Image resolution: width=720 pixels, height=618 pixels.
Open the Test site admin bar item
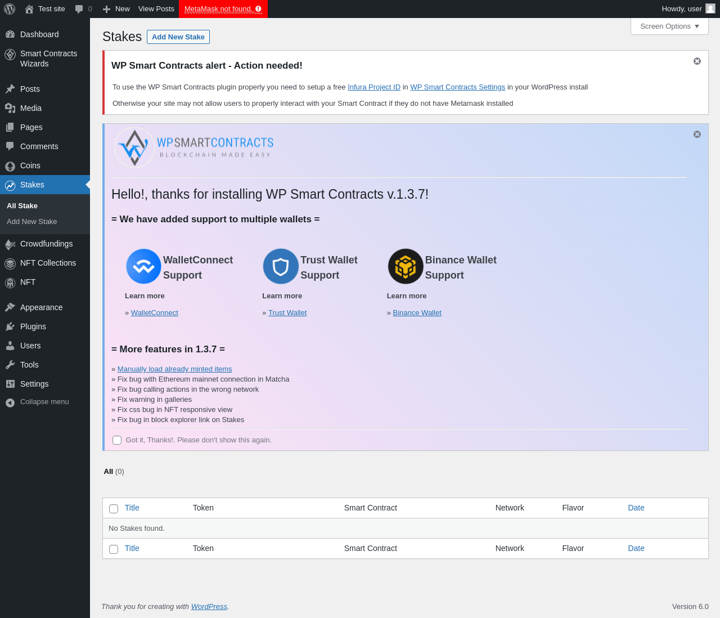click(45, 9)
